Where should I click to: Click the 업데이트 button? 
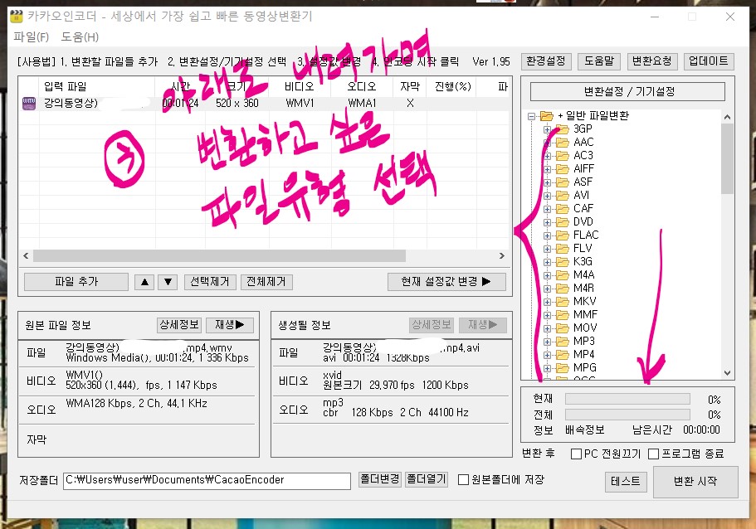pyautogui.click(x=708, y=61)
